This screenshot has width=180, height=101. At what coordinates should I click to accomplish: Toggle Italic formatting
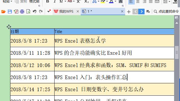55,1
